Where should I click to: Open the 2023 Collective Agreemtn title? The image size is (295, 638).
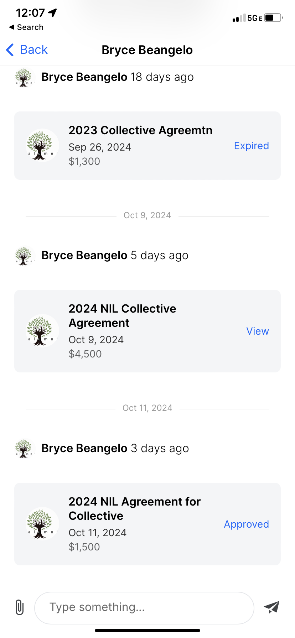(x=140, y=130)
